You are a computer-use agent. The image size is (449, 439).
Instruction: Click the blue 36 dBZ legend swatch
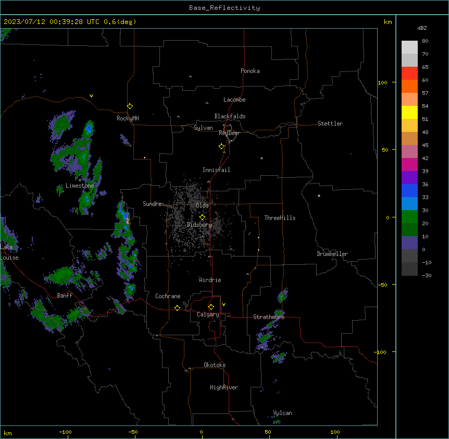409,190
